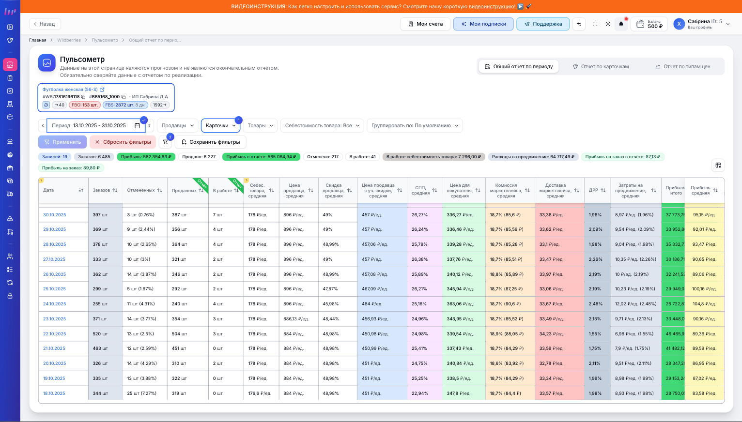Open the Карточки filter dropdown
This screenshot has height=422, width=742.
tap(220, 125)
